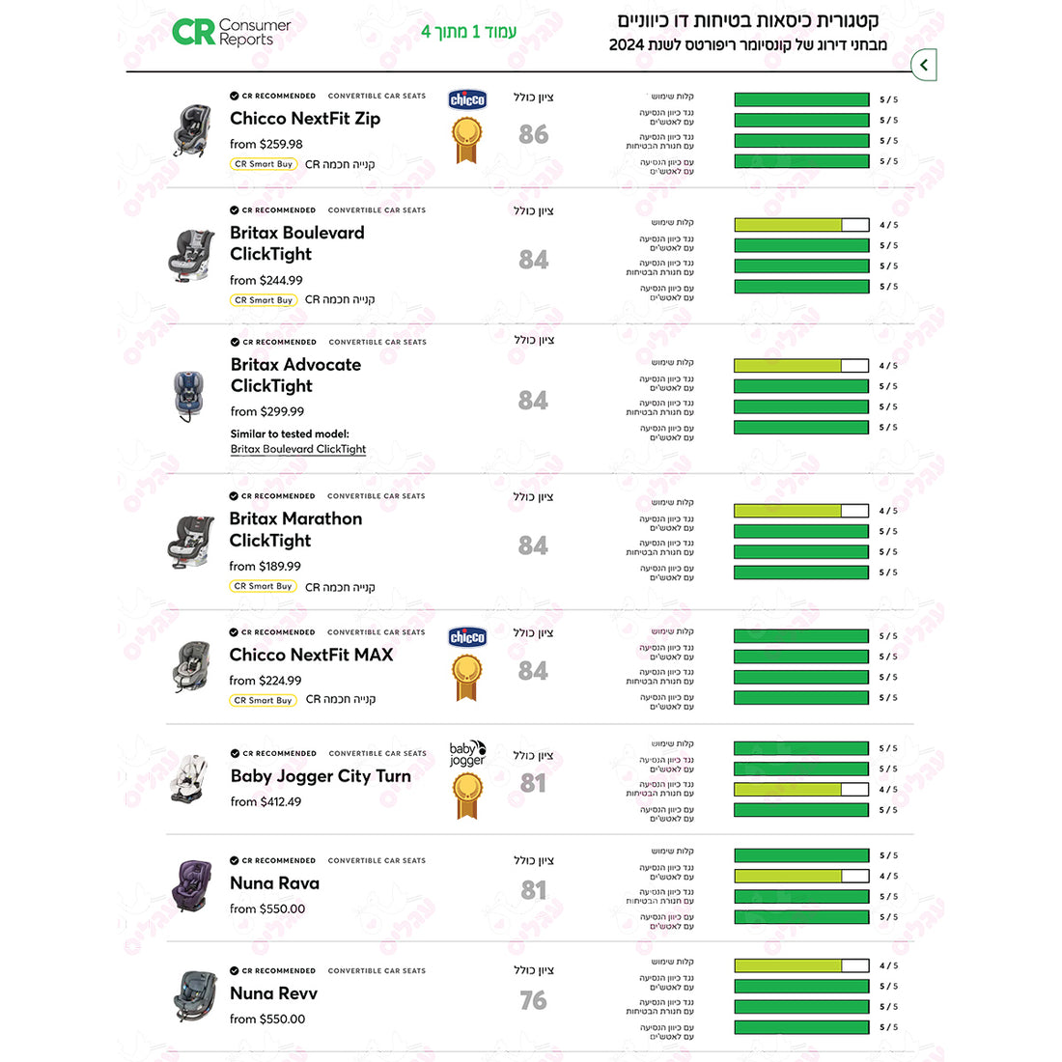Click the back chevron arrow button
Image resolution: width=1062 pixels, height=1062 pixels.
click(x=924, y=65)
